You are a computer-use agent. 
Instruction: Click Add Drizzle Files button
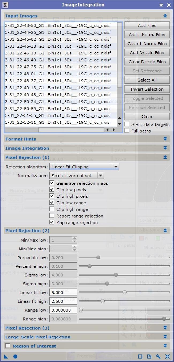pos(147,53)
